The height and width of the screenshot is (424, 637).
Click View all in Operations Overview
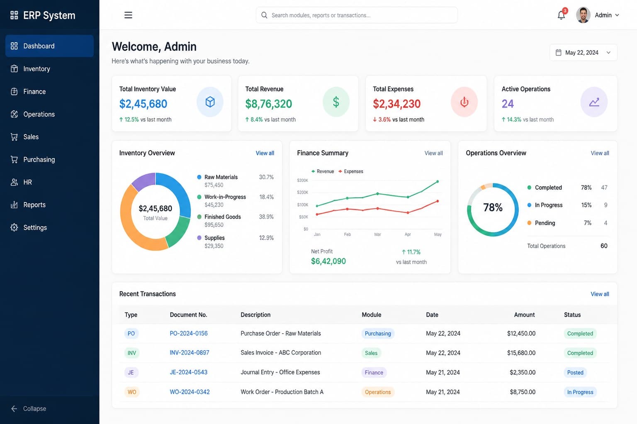pyautogui.click(x=600, y=153)
